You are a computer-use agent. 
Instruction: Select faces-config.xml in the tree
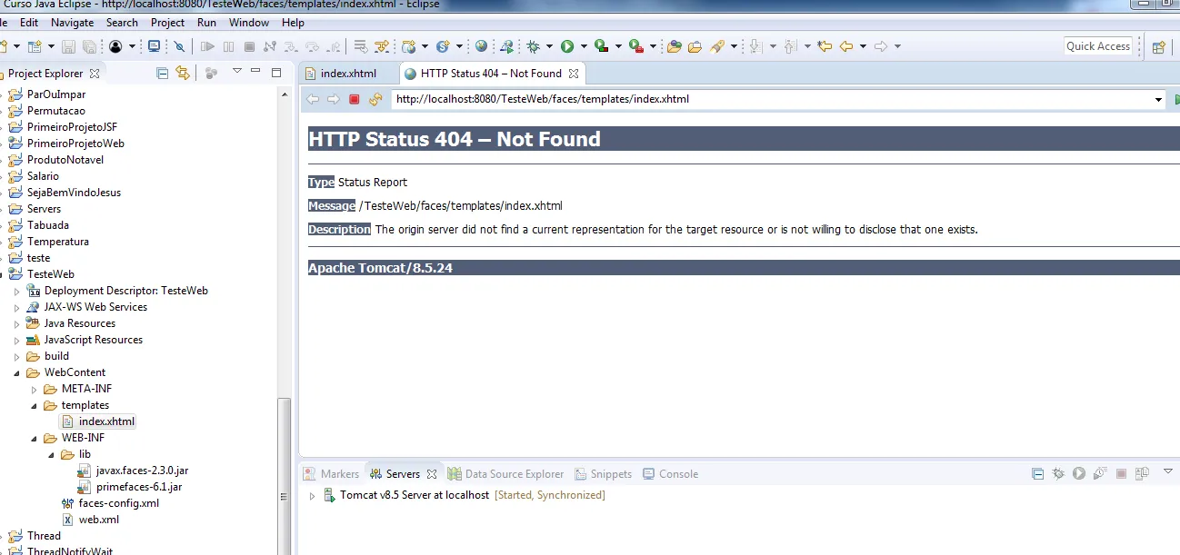118,503
